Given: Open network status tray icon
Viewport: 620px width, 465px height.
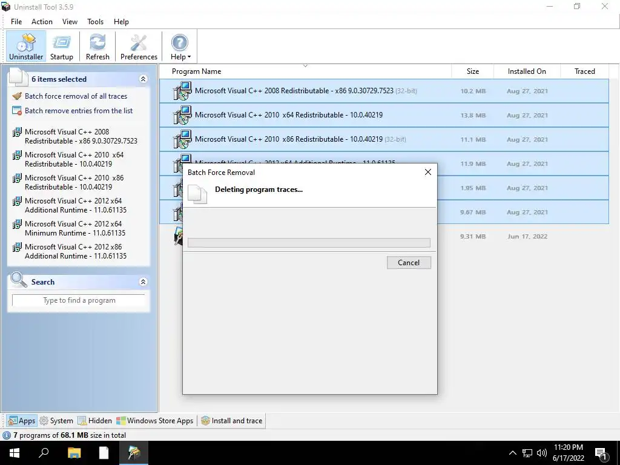Looking at the screenshot, I should pos(527,453).
